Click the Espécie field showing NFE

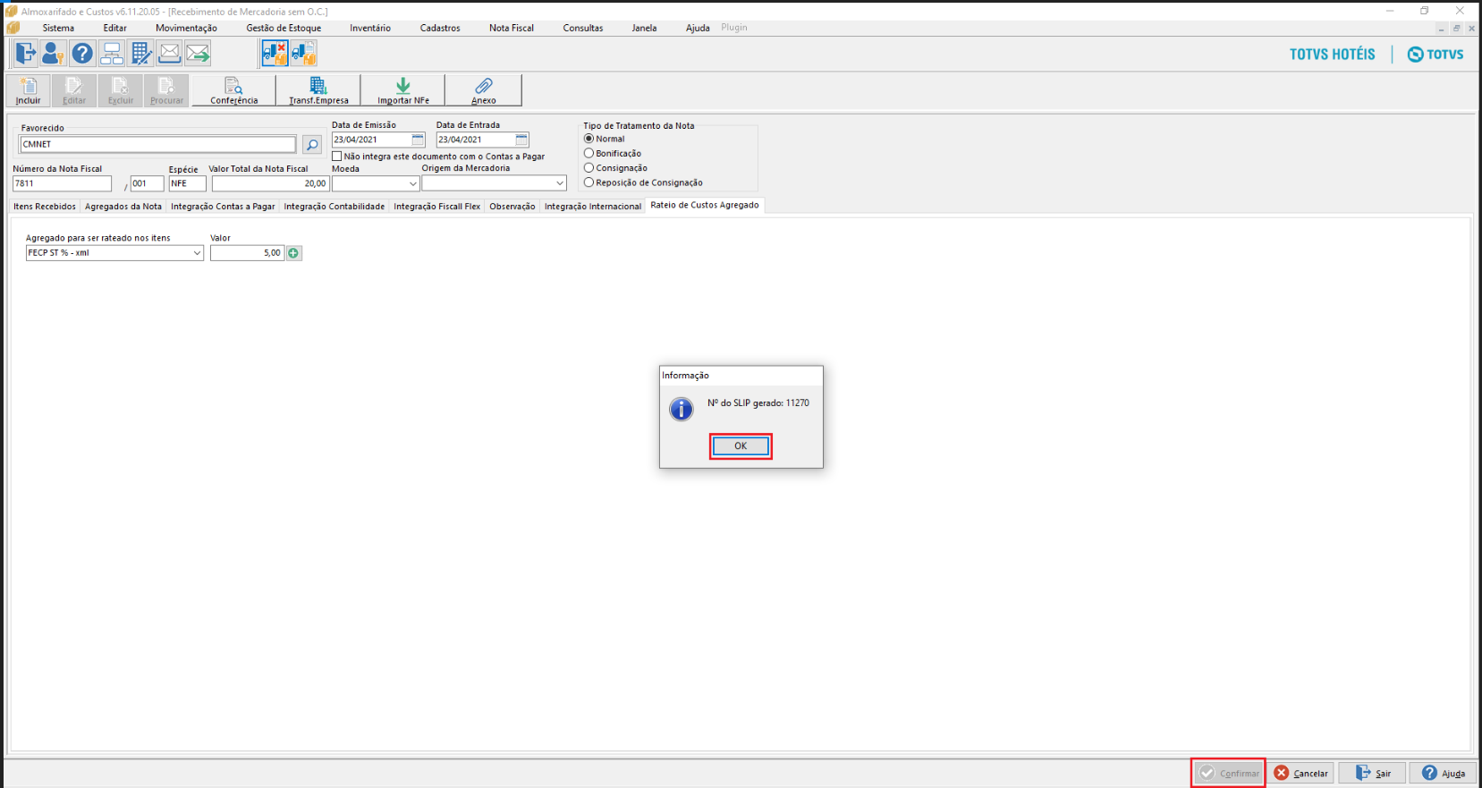click(188, 183)
